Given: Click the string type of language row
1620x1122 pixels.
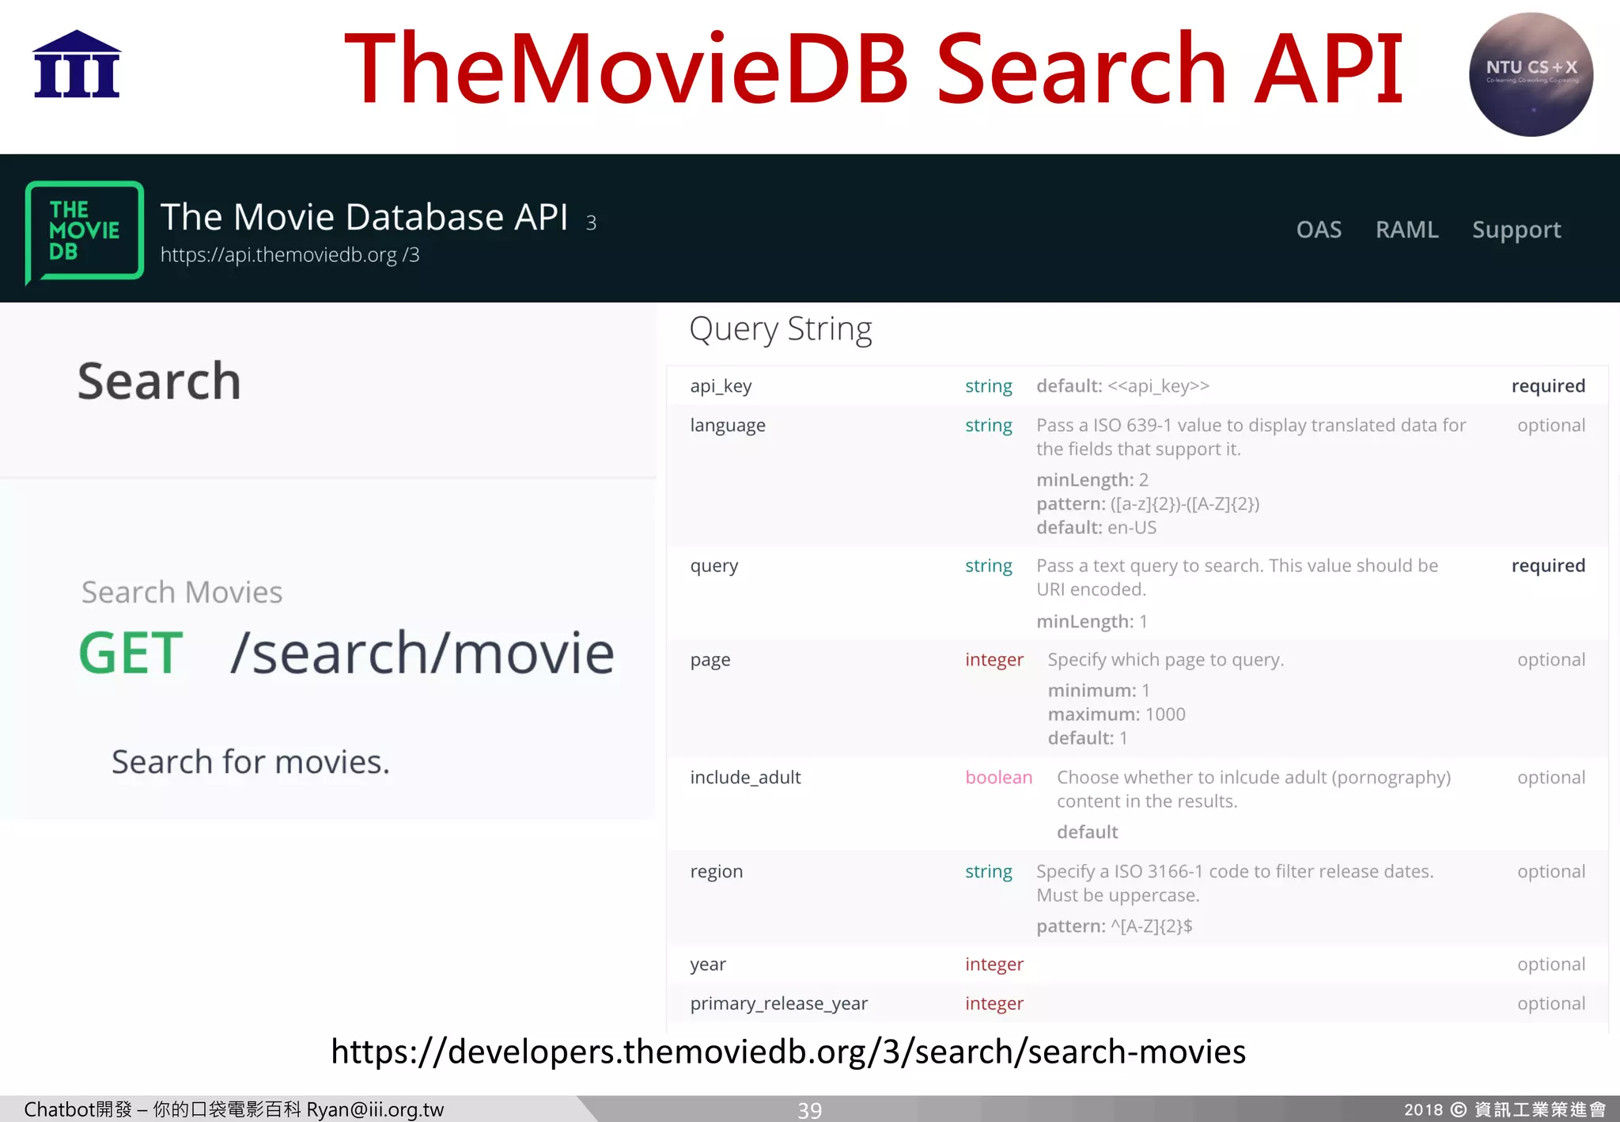Looking at the screenshot, I should pos(989,426).
